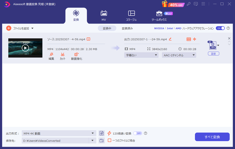Viewport: 235px width, 149px height.
Task: Click the pencil icon to rename output file
Action: 170,39
